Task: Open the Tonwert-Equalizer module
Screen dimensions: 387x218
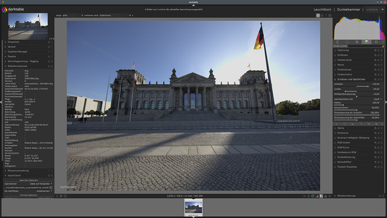Action: [347, 167]
